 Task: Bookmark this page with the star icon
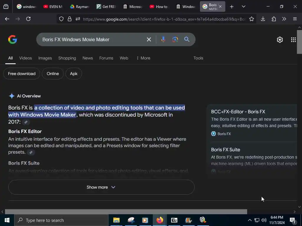pos(251,19)
